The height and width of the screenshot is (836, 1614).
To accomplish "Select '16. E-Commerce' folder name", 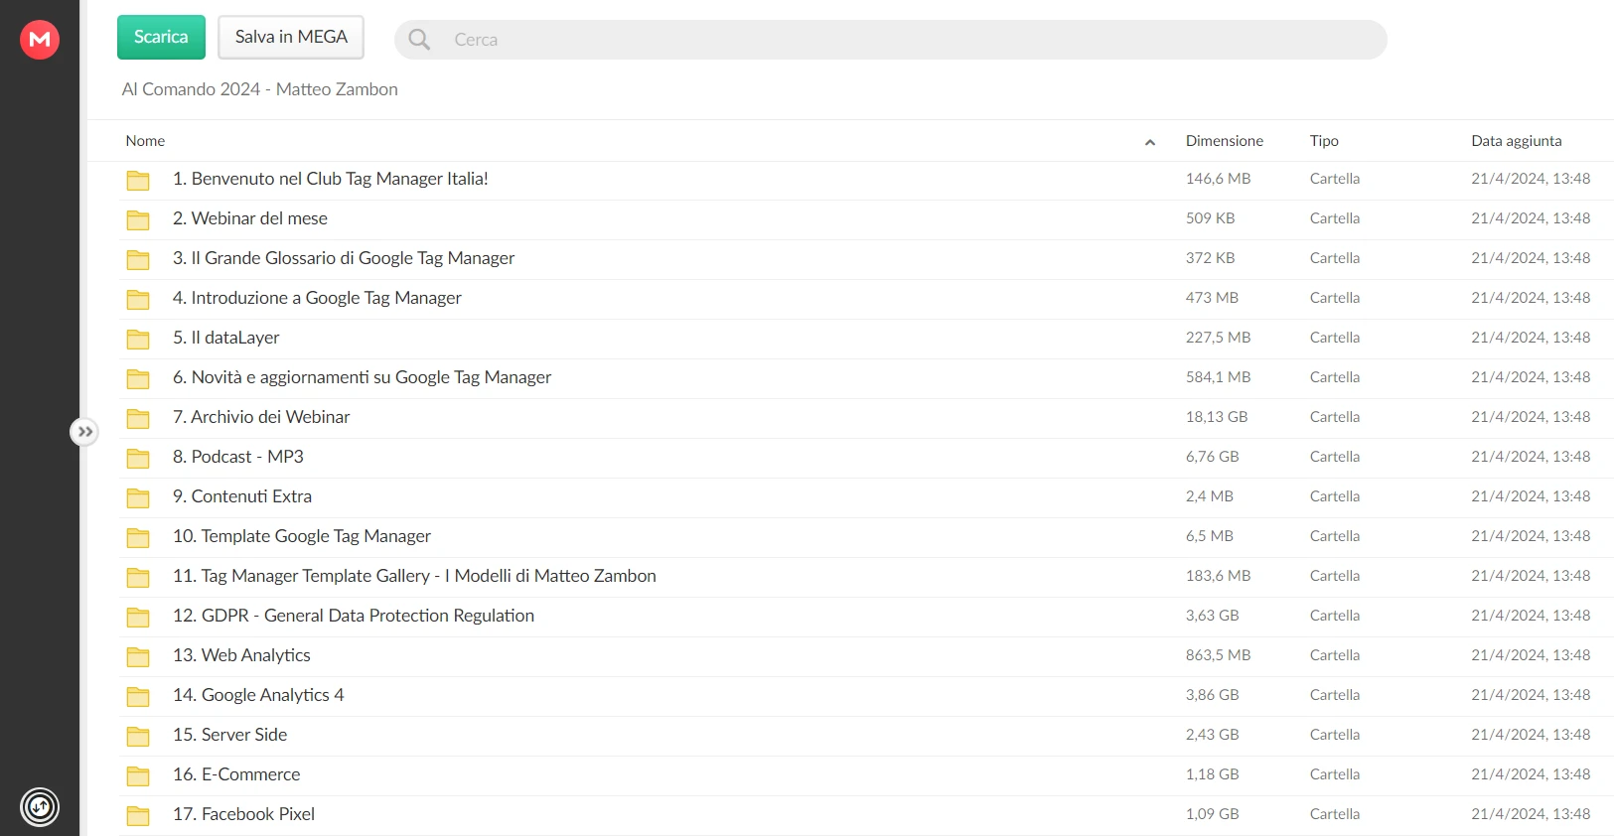I will click(x=236, y=774).
